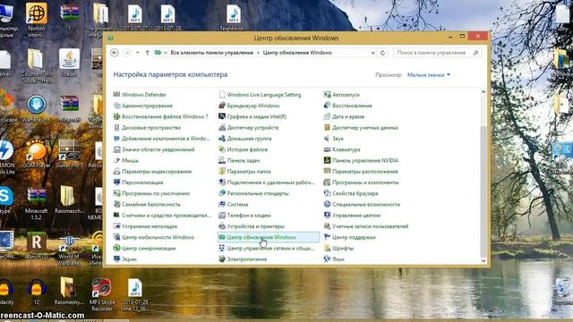Open Автозапуск icon
Screen dimensions: 573x322
point(327,94)
